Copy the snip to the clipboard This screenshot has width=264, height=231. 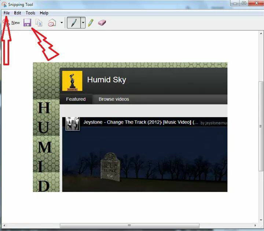(38, 23)
